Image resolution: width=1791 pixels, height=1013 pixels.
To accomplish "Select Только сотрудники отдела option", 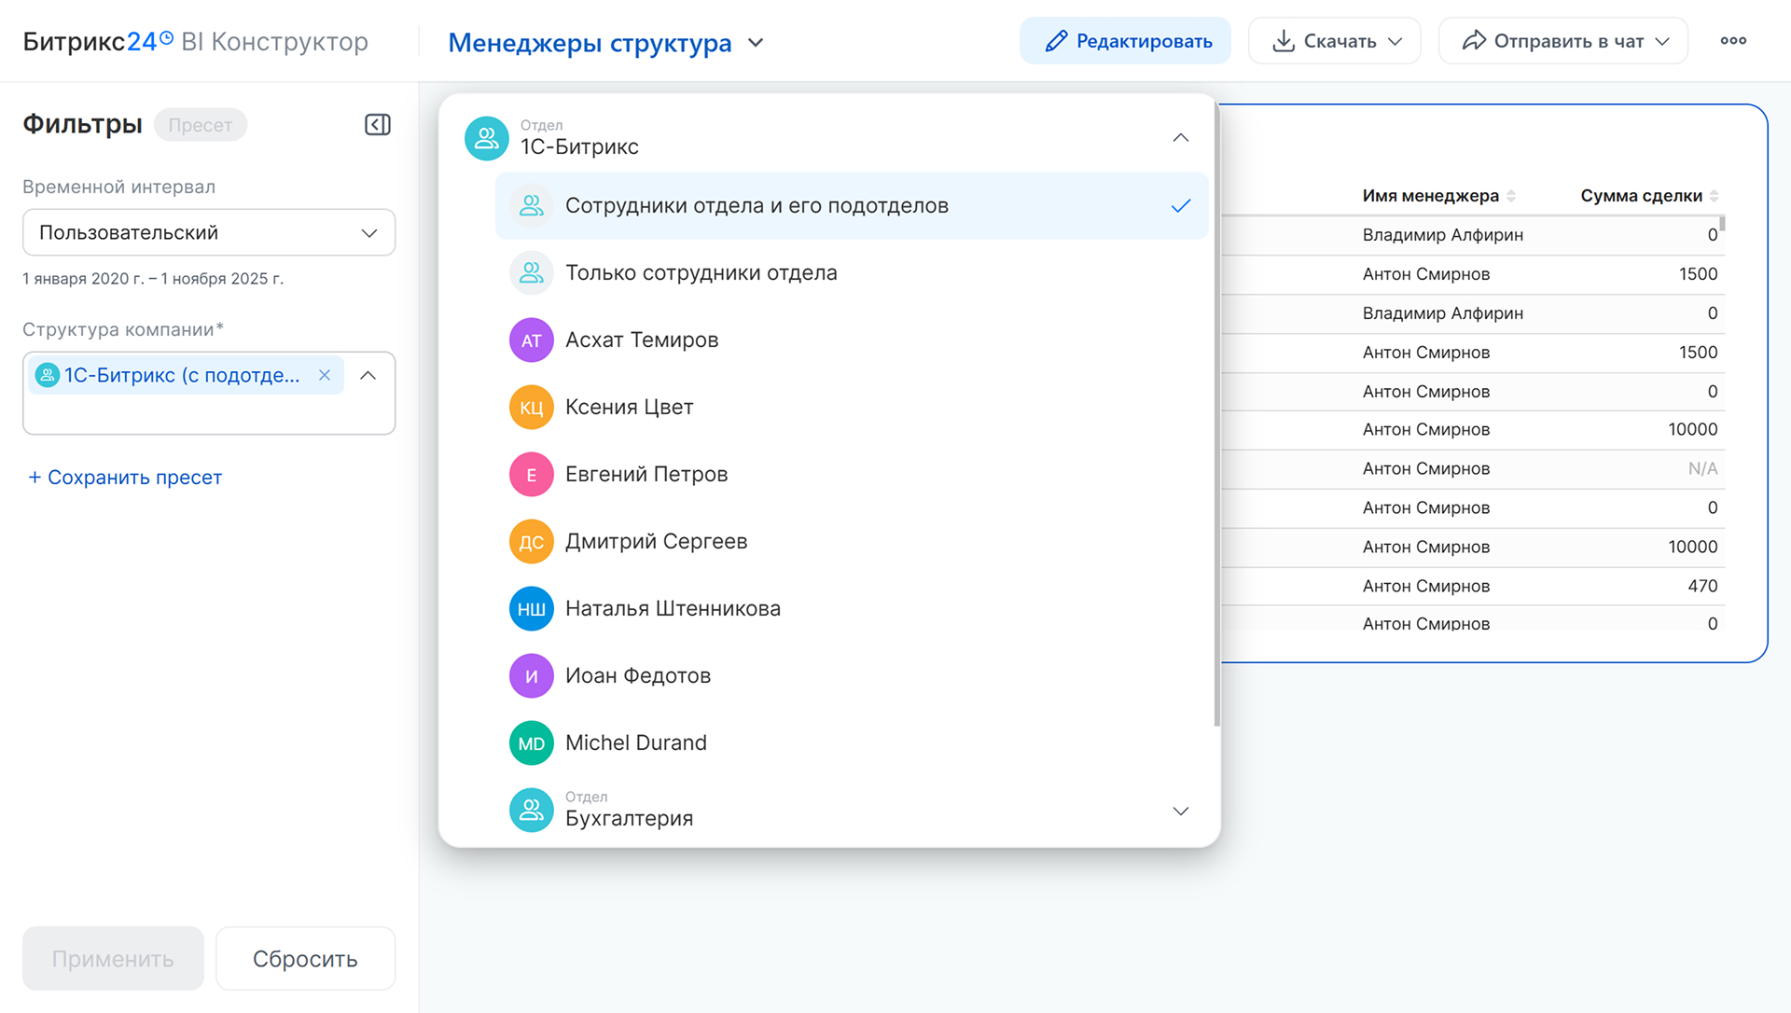I will click(701, 273).
